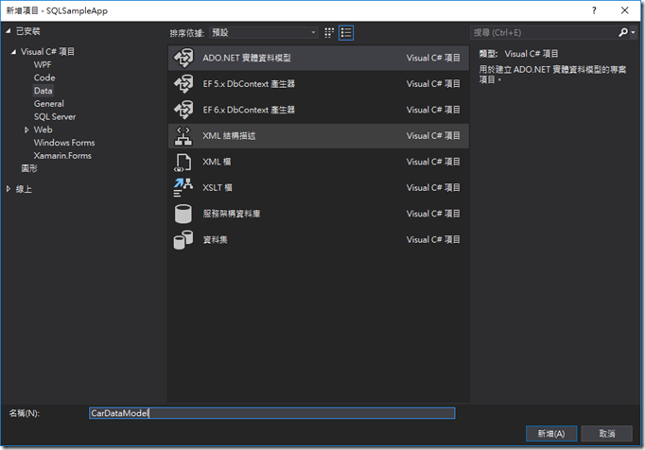Select EF 6.x DbContext 產生器 name
The image size is (645, 450).
pos(249,110)
